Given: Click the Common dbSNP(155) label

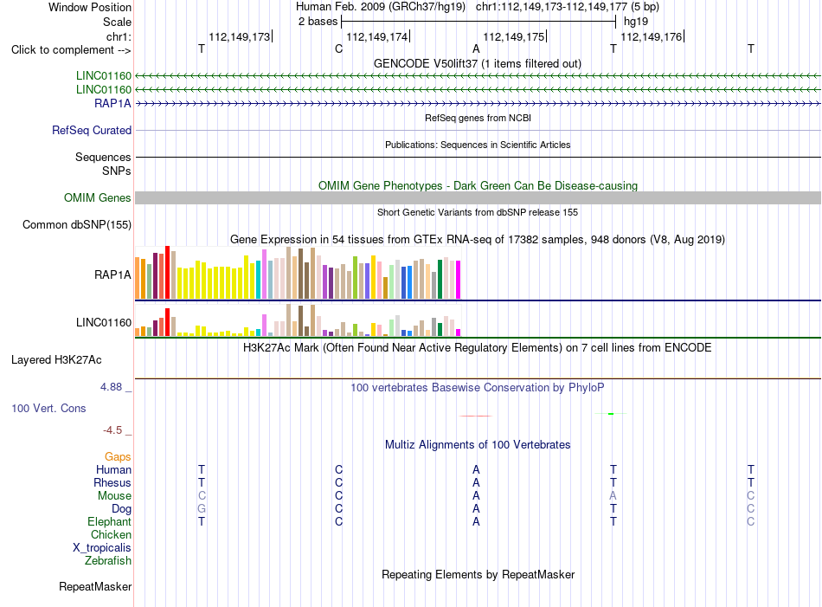Looking at the screenshot, I should click(x=76, y=224).
